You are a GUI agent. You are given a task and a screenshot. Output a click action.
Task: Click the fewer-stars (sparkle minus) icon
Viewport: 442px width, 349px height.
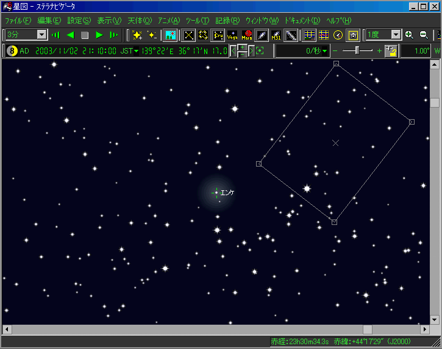[x=152, y=35]
